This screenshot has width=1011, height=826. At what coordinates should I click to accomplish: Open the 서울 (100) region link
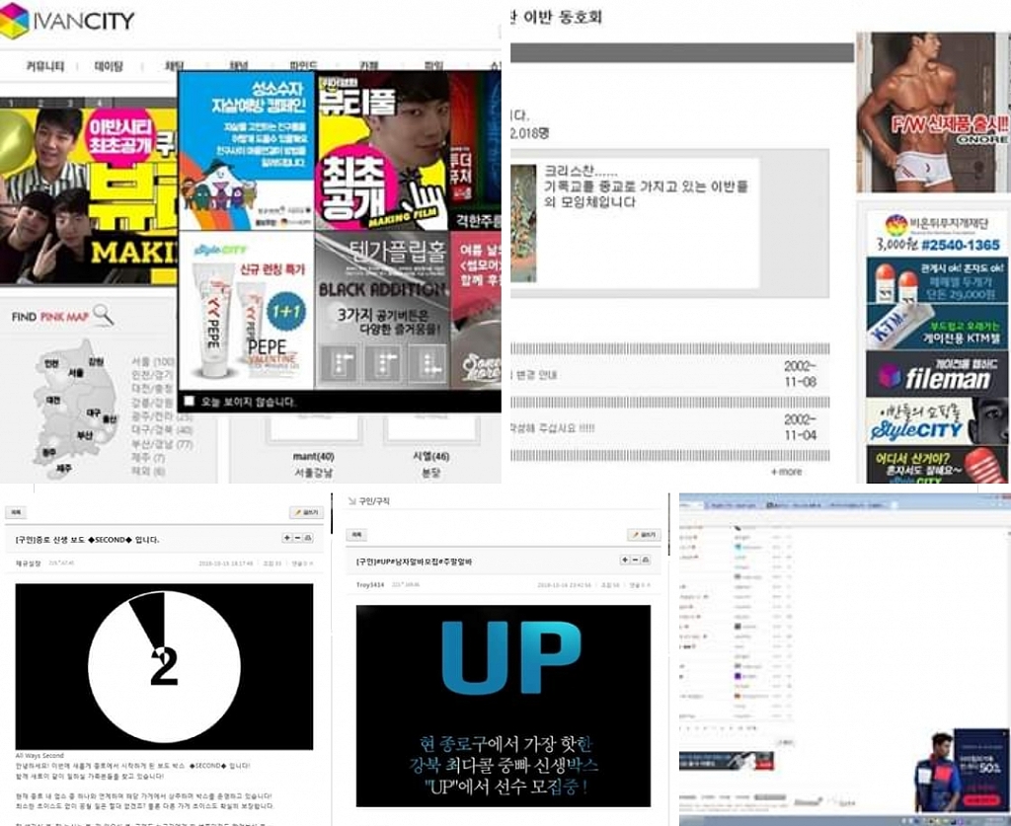pos(153,361)
